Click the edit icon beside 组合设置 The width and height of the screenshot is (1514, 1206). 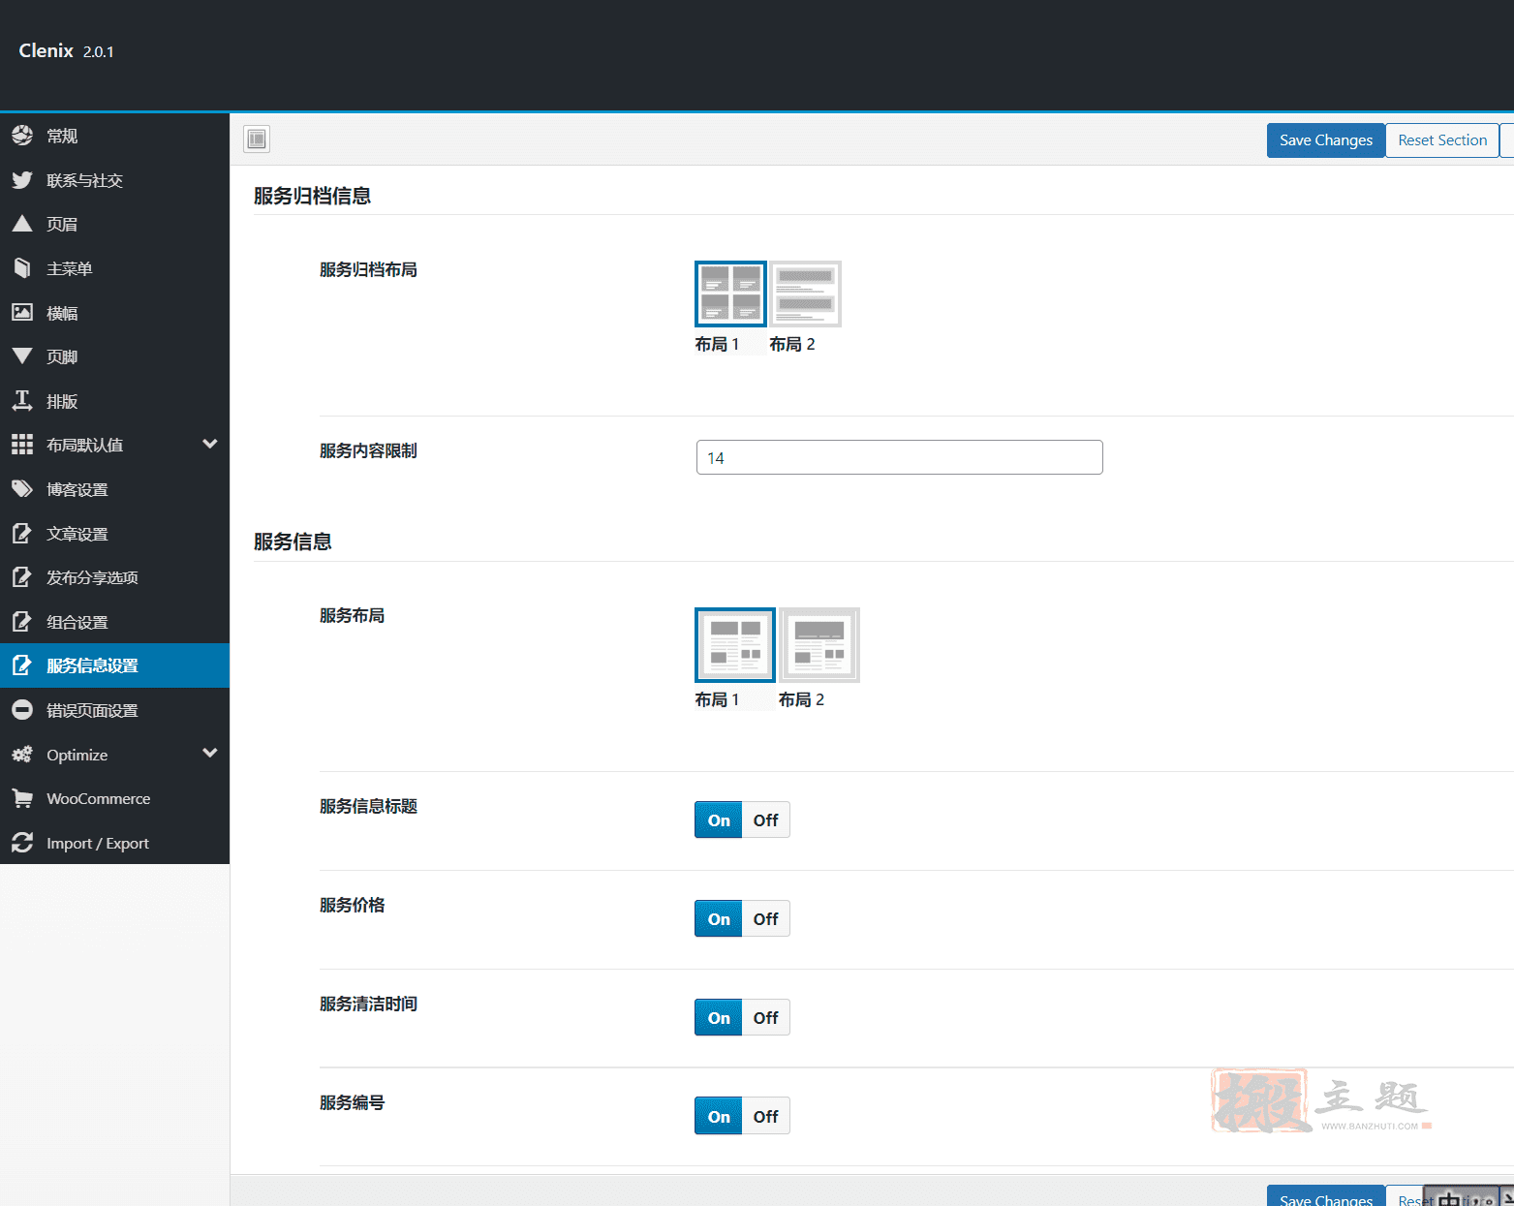[22, 622]
